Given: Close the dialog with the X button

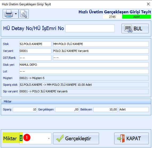Looking at the screenshot, I should point(148,4).
